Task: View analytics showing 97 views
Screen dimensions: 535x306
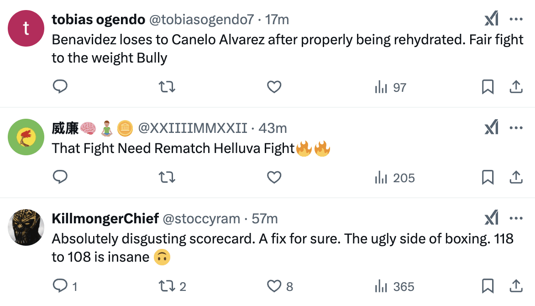Action: pyautogui.click(x=390, y=87)
